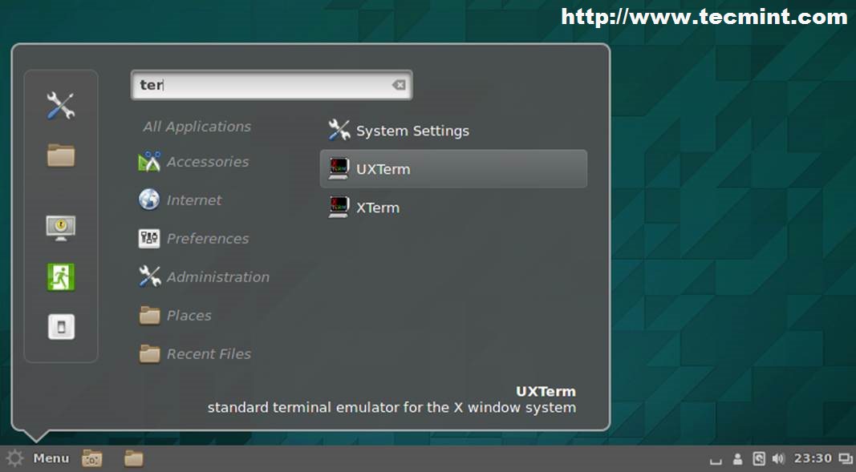Viewport: 856px width, 472px height.
Task: Select the Places category label
Action: (189, 316)
